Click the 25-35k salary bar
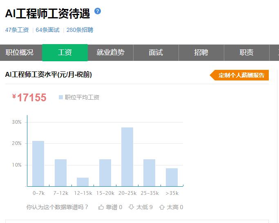The width and height of the screenshot is (279, 223). 149,173
